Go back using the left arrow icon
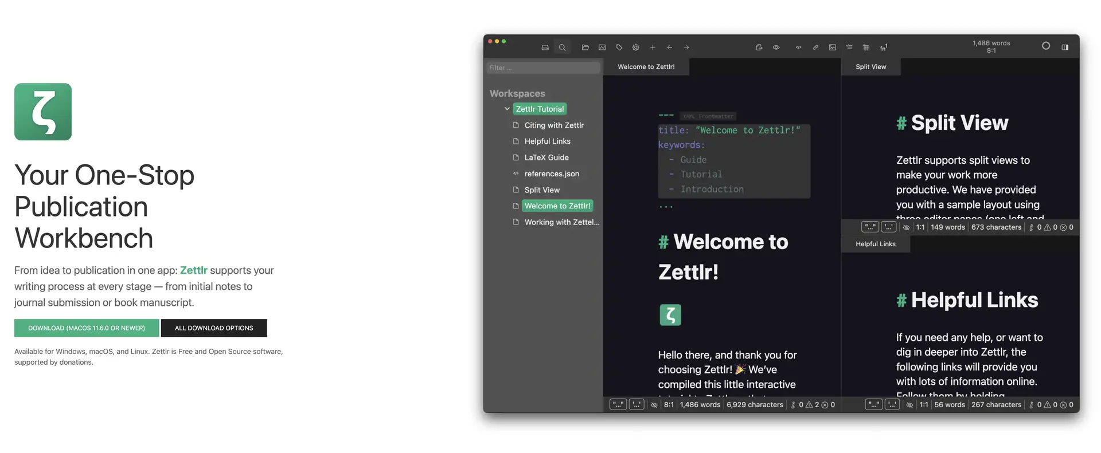The height and width of the screenshot is (453, 1101). tap(669, 48)
